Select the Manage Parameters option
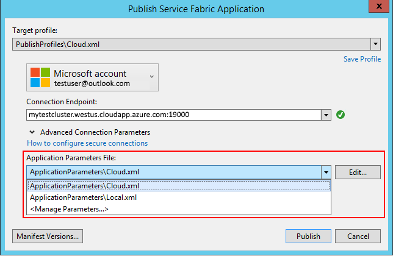The image size is (393, 256). (x=179, y=209)
